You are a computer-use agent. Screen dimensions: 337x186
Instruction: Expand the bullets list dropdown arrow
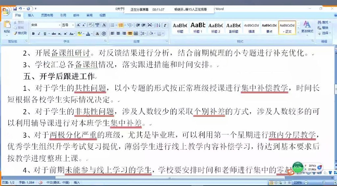(x=116, y=25)
